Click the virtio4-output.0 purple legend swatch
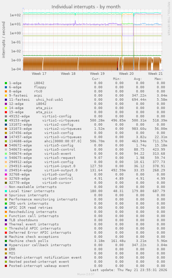The height and width of the screenshot is (278, 172). tap(6, 170)
